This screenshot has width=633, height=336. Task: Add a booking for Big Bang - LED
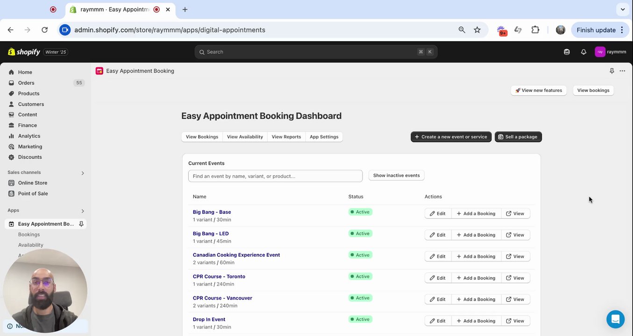476,235
